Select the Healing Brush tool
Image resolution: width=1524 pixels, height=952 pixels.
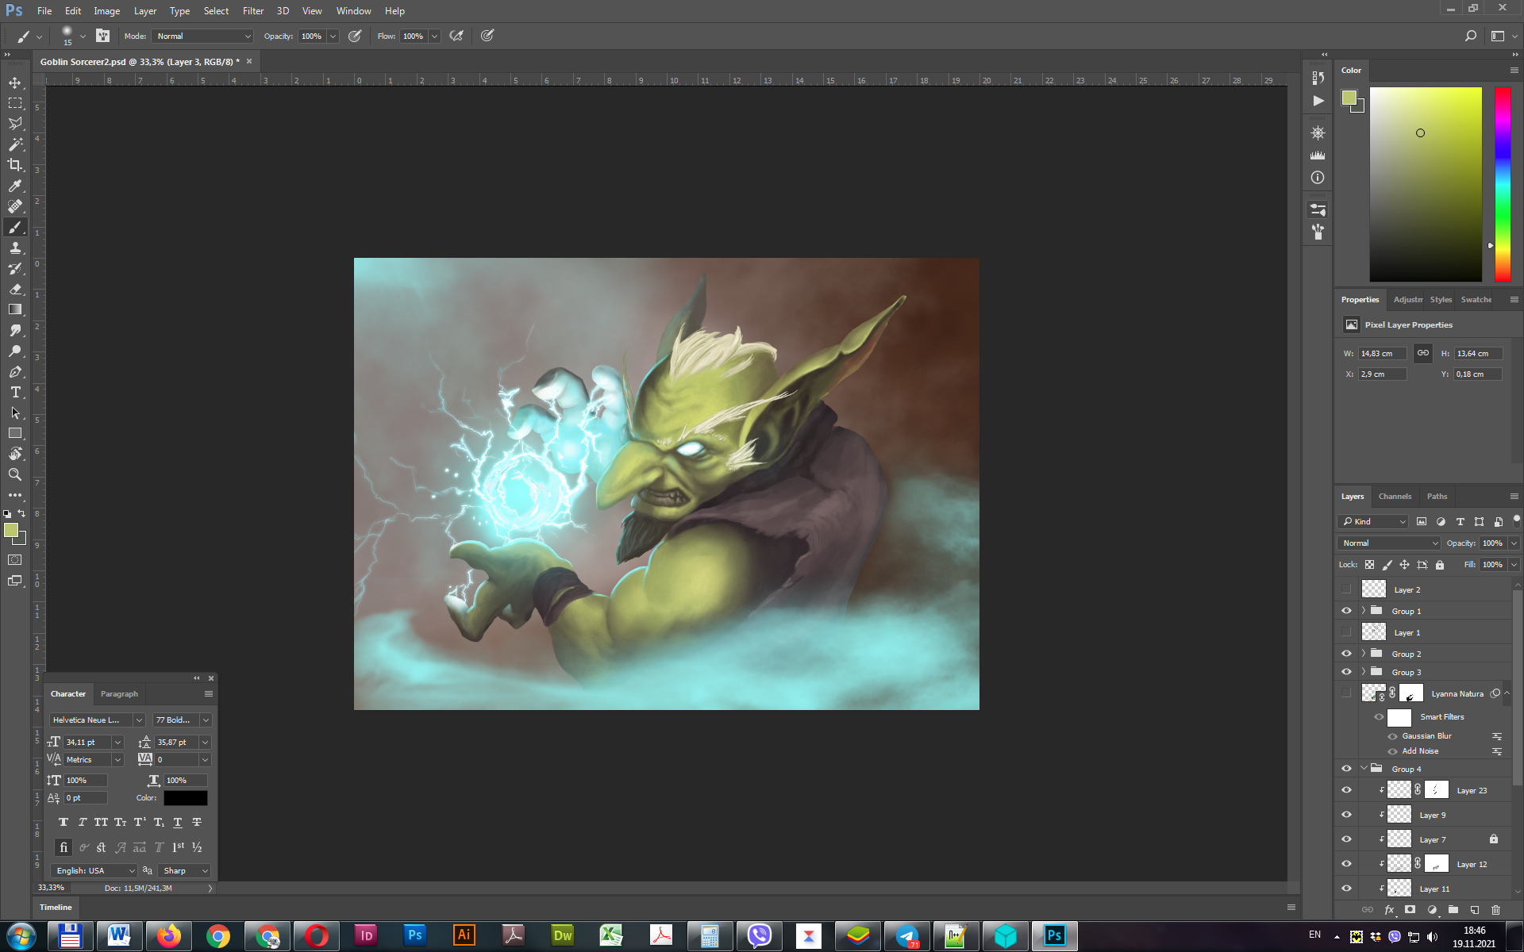15,206
